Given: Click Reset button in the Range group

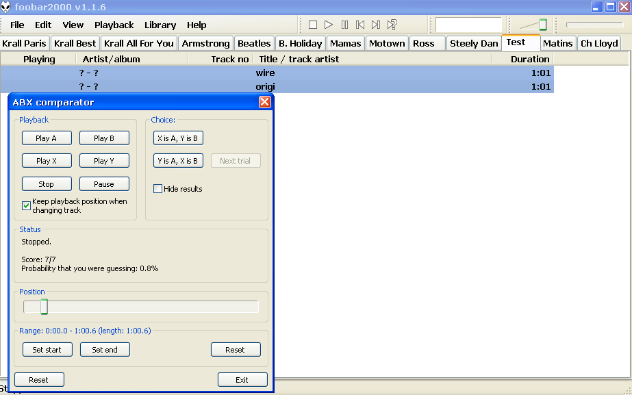Looking at the screenshot, I should pos(236,349).
